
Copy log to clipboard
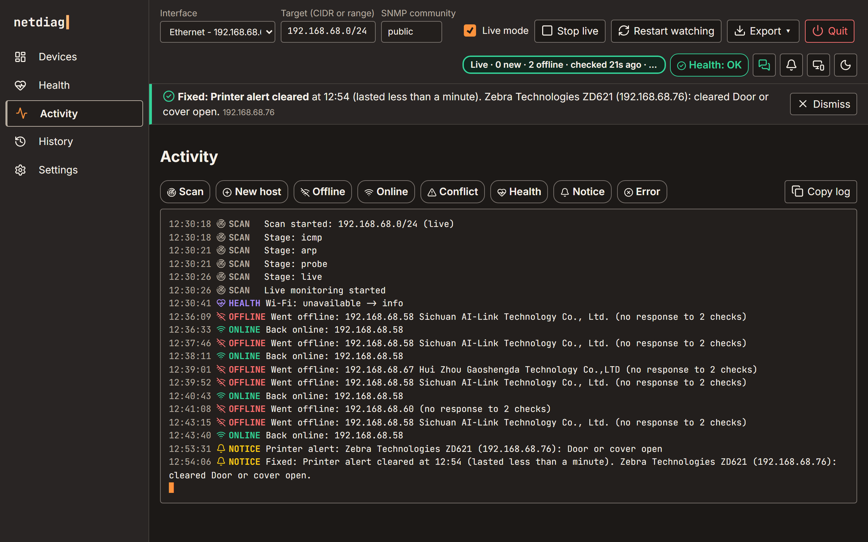(821, 192)
